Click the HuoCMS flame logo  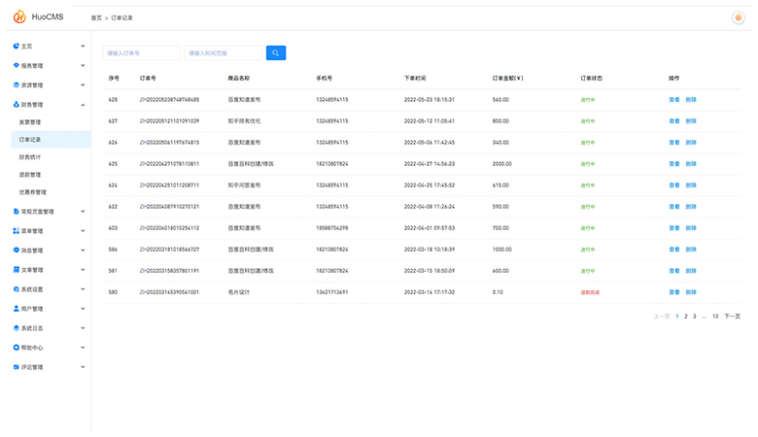pos(19,17)
